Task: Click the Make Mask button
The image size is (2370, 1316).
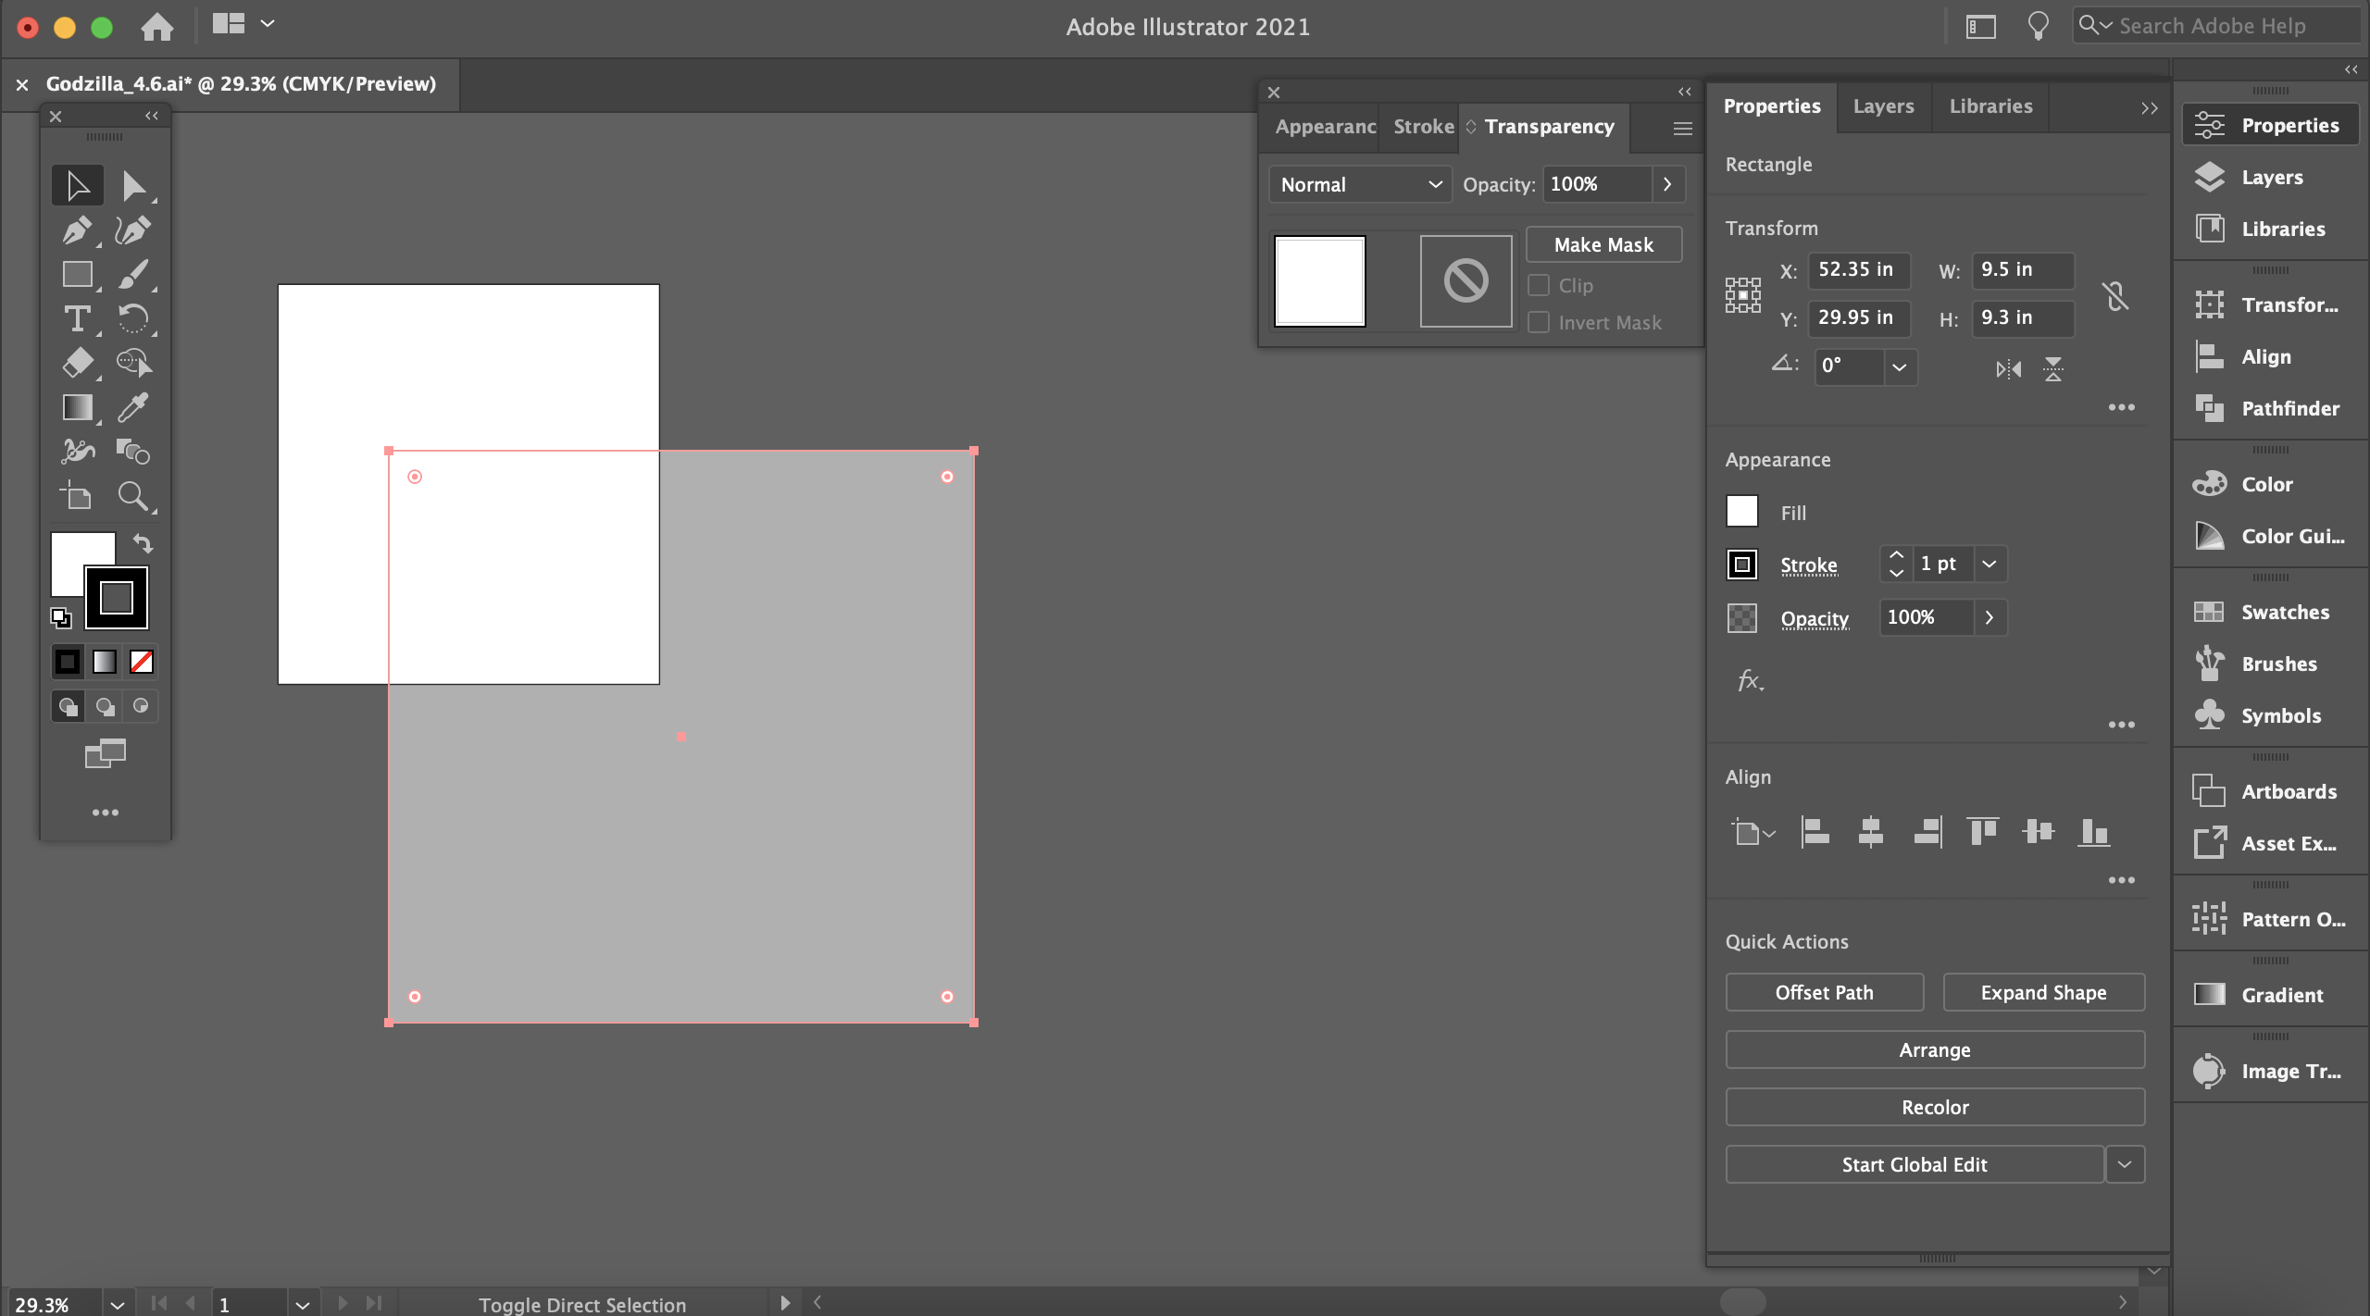Action: tap(1603, 243)
